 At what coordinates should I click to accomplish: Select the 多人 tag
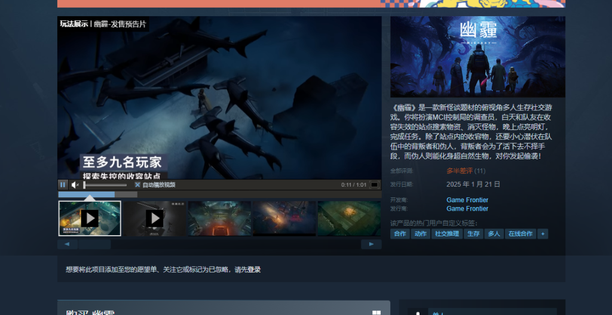point(494,234)
